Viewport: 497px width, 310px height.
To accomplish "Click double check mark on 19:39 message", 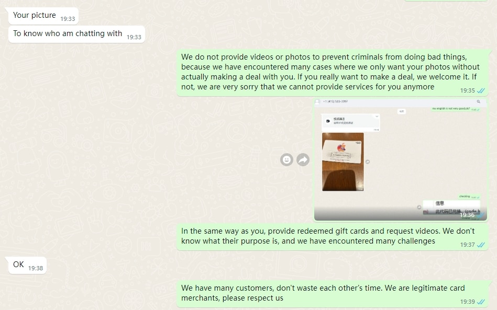I will tap(481, 302).
